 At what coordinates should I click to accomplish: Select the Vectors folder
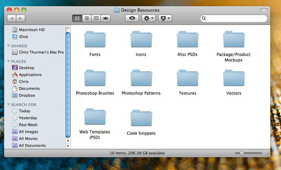click(x=234, y=78)
